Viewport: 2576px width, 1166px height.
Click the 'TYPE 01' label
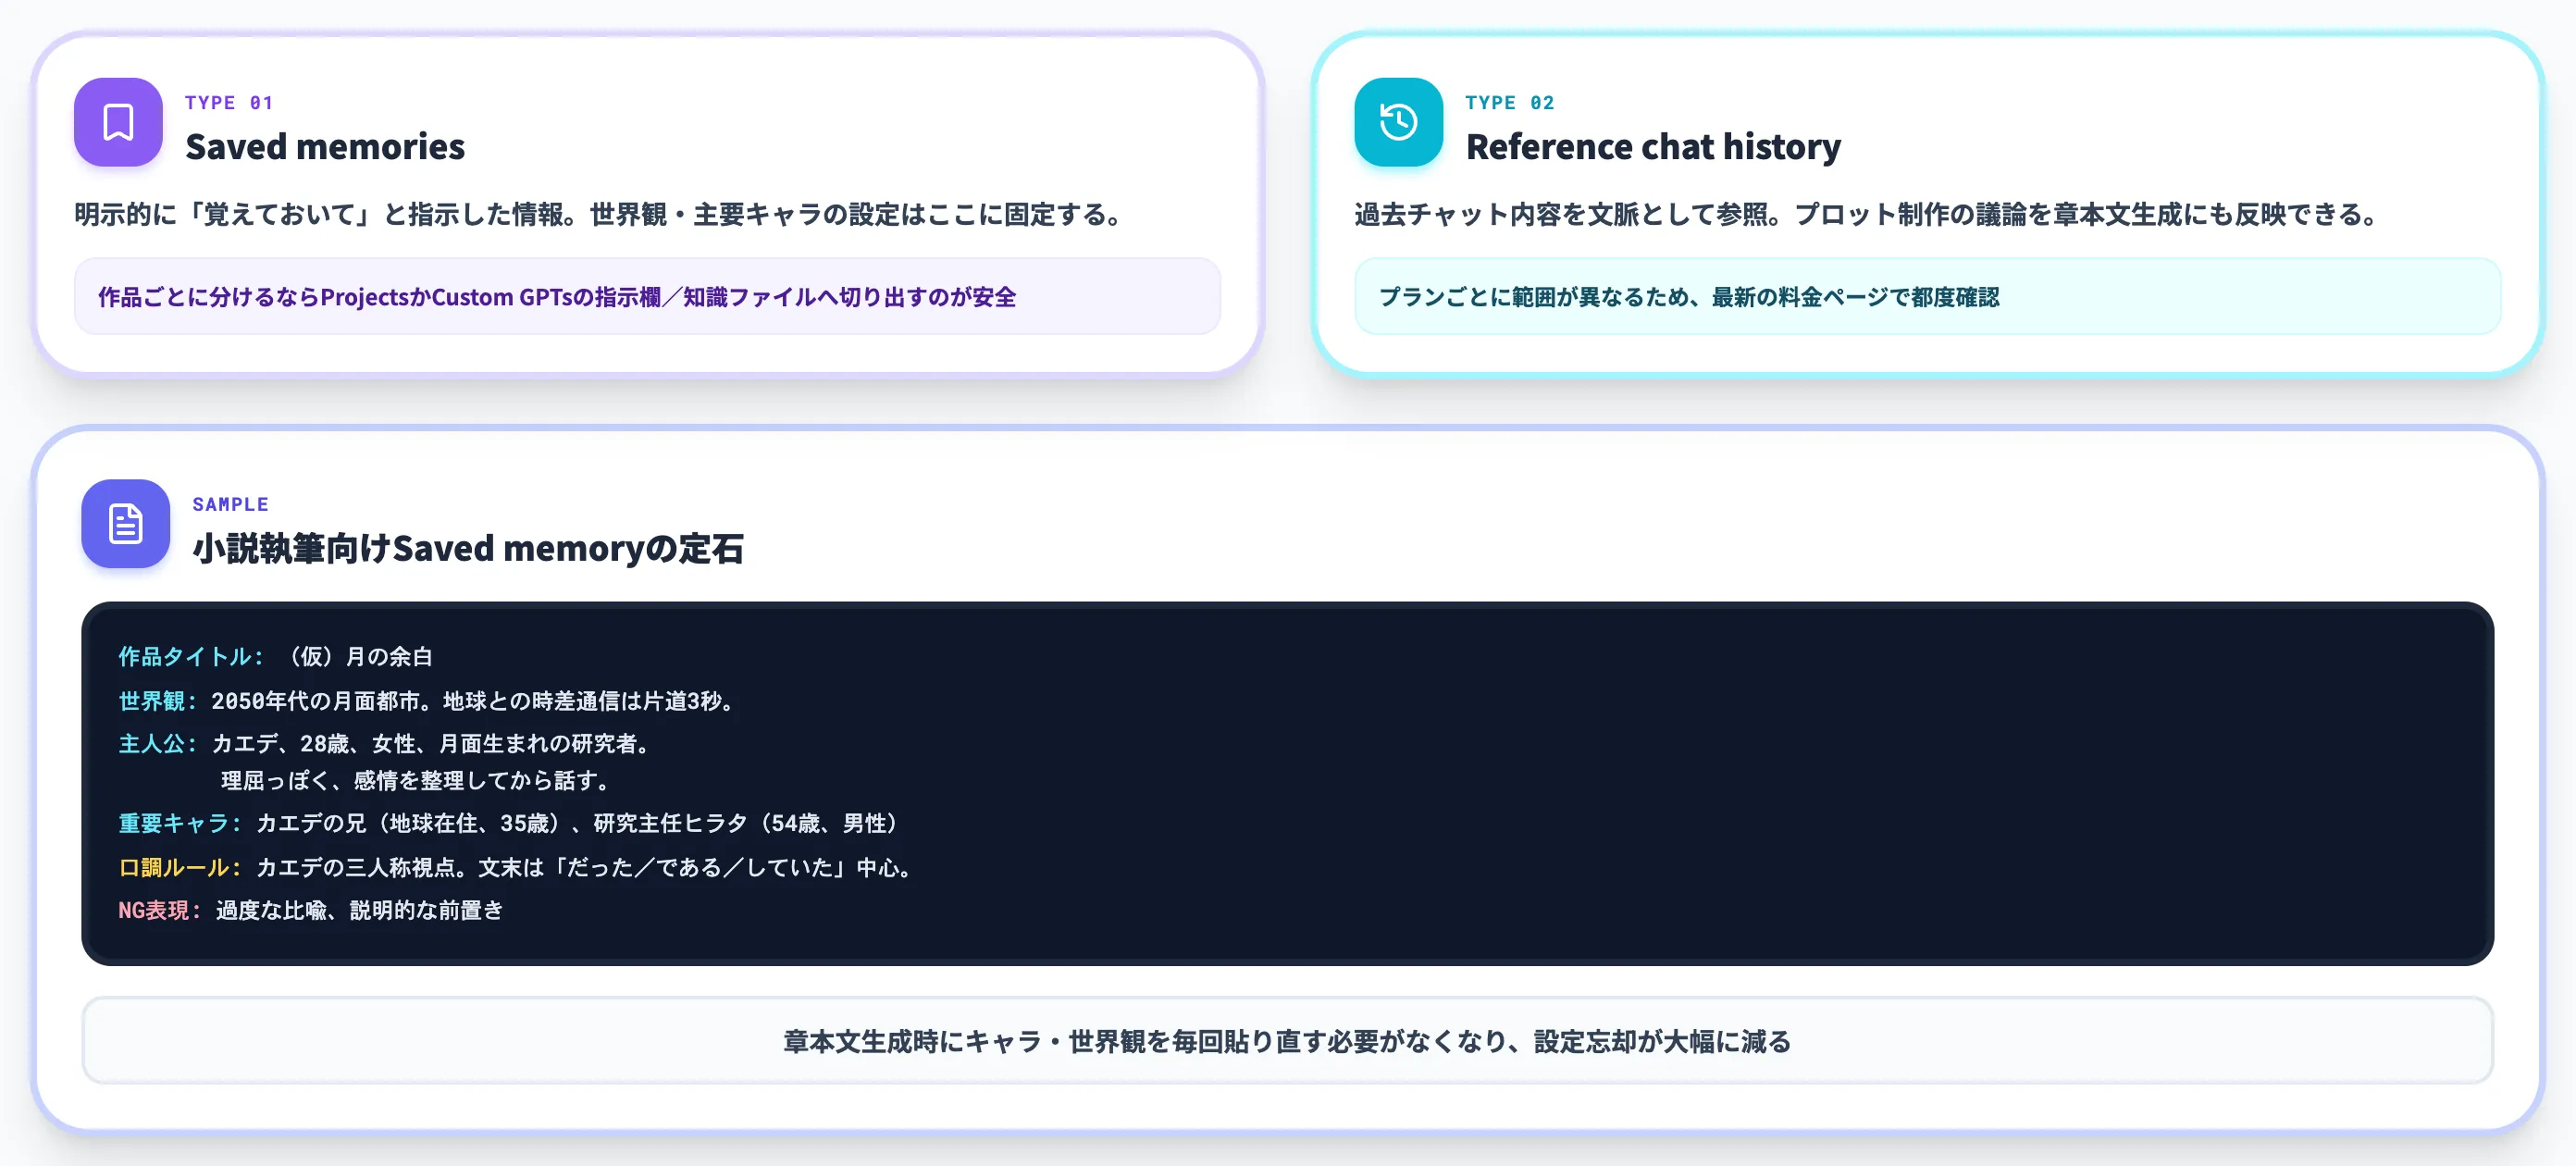[x=229, y=102]
